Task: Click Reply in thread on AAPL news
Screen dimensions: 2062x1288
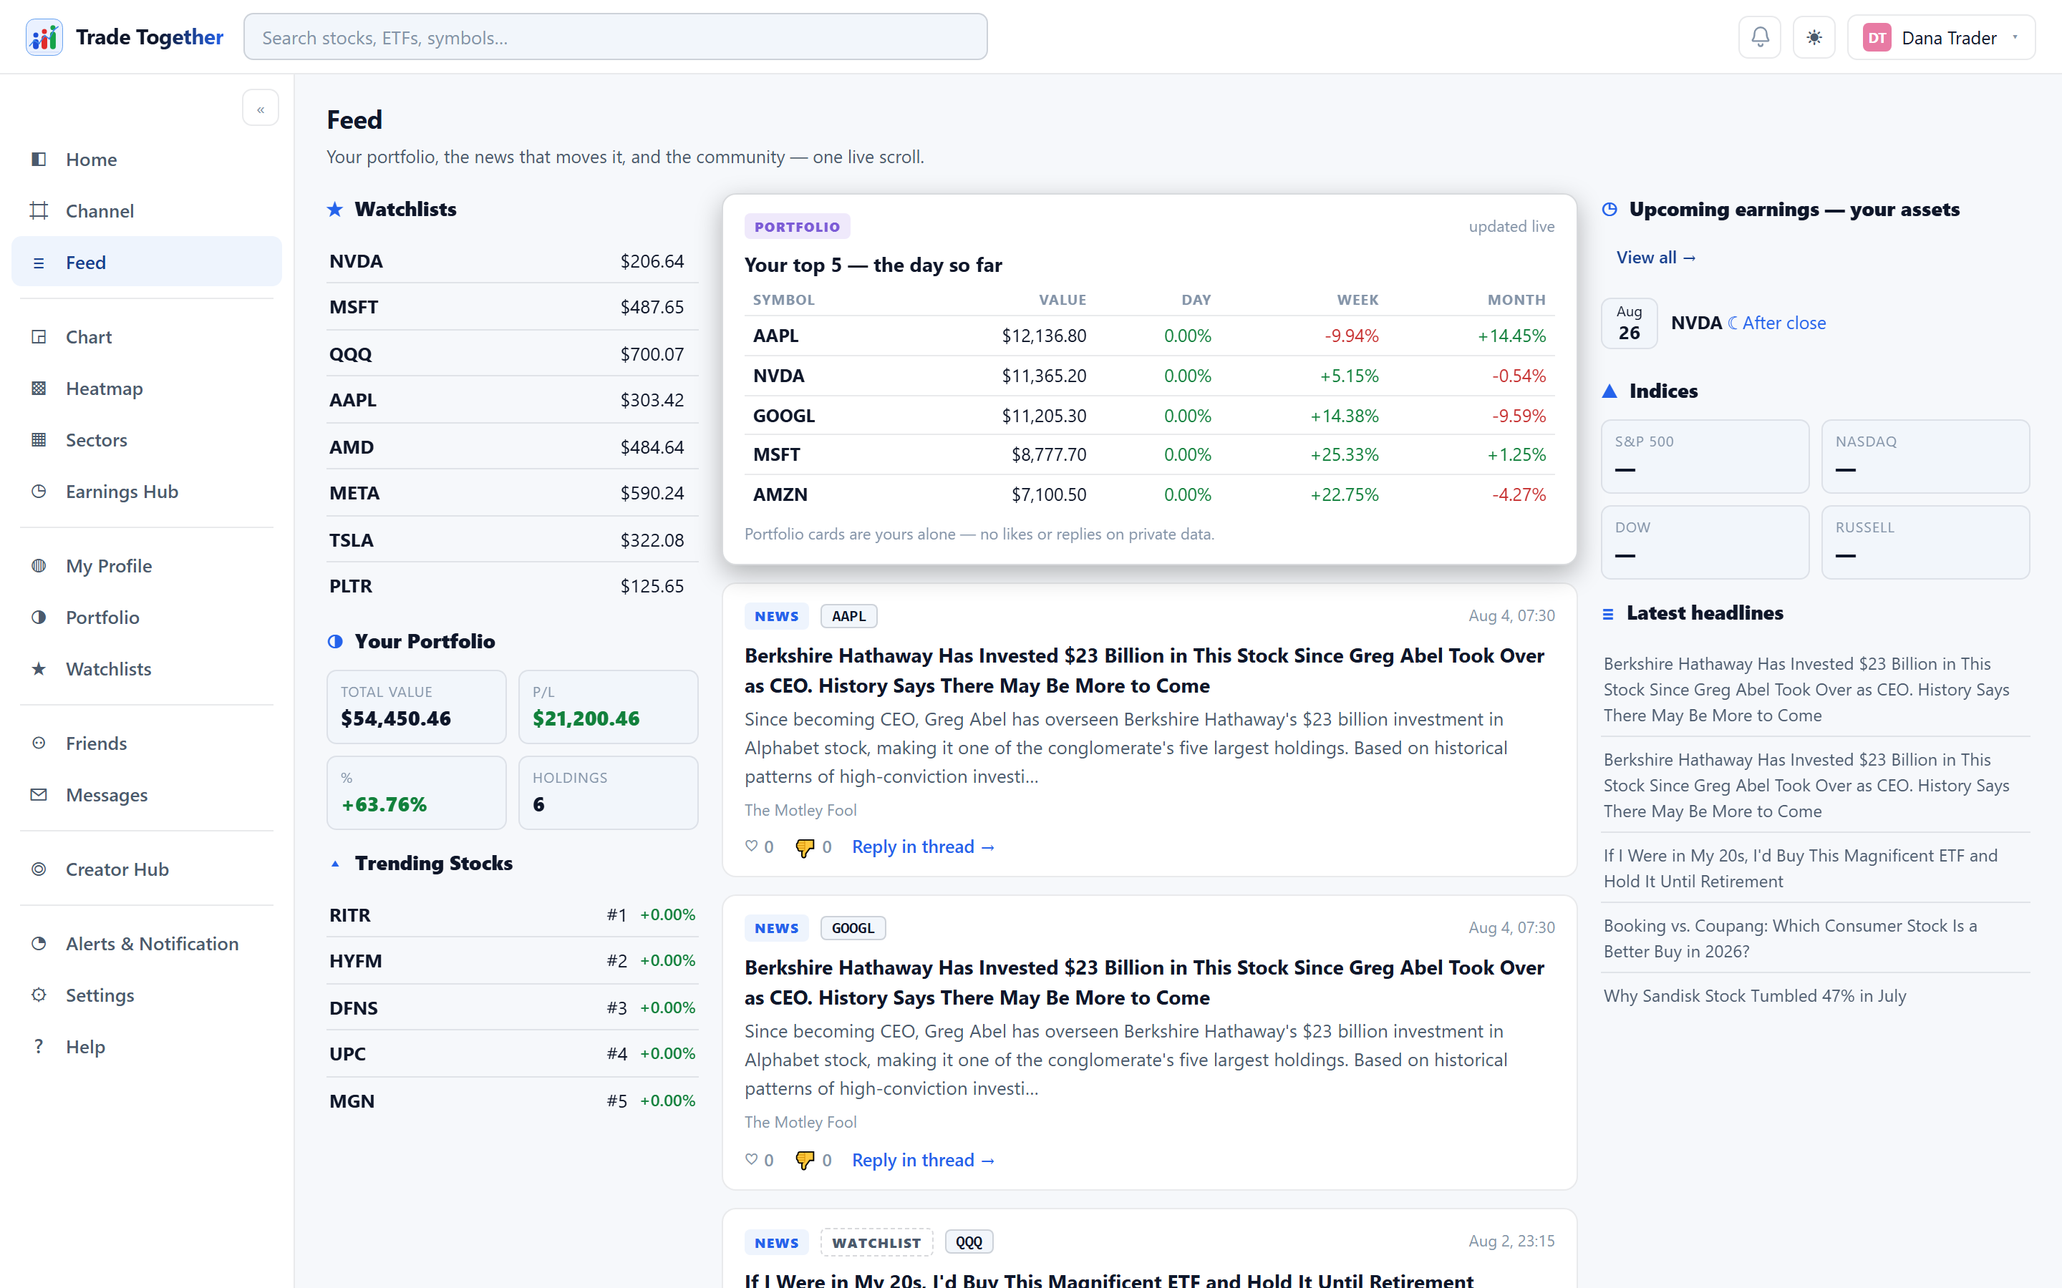Action: (924, 847)
